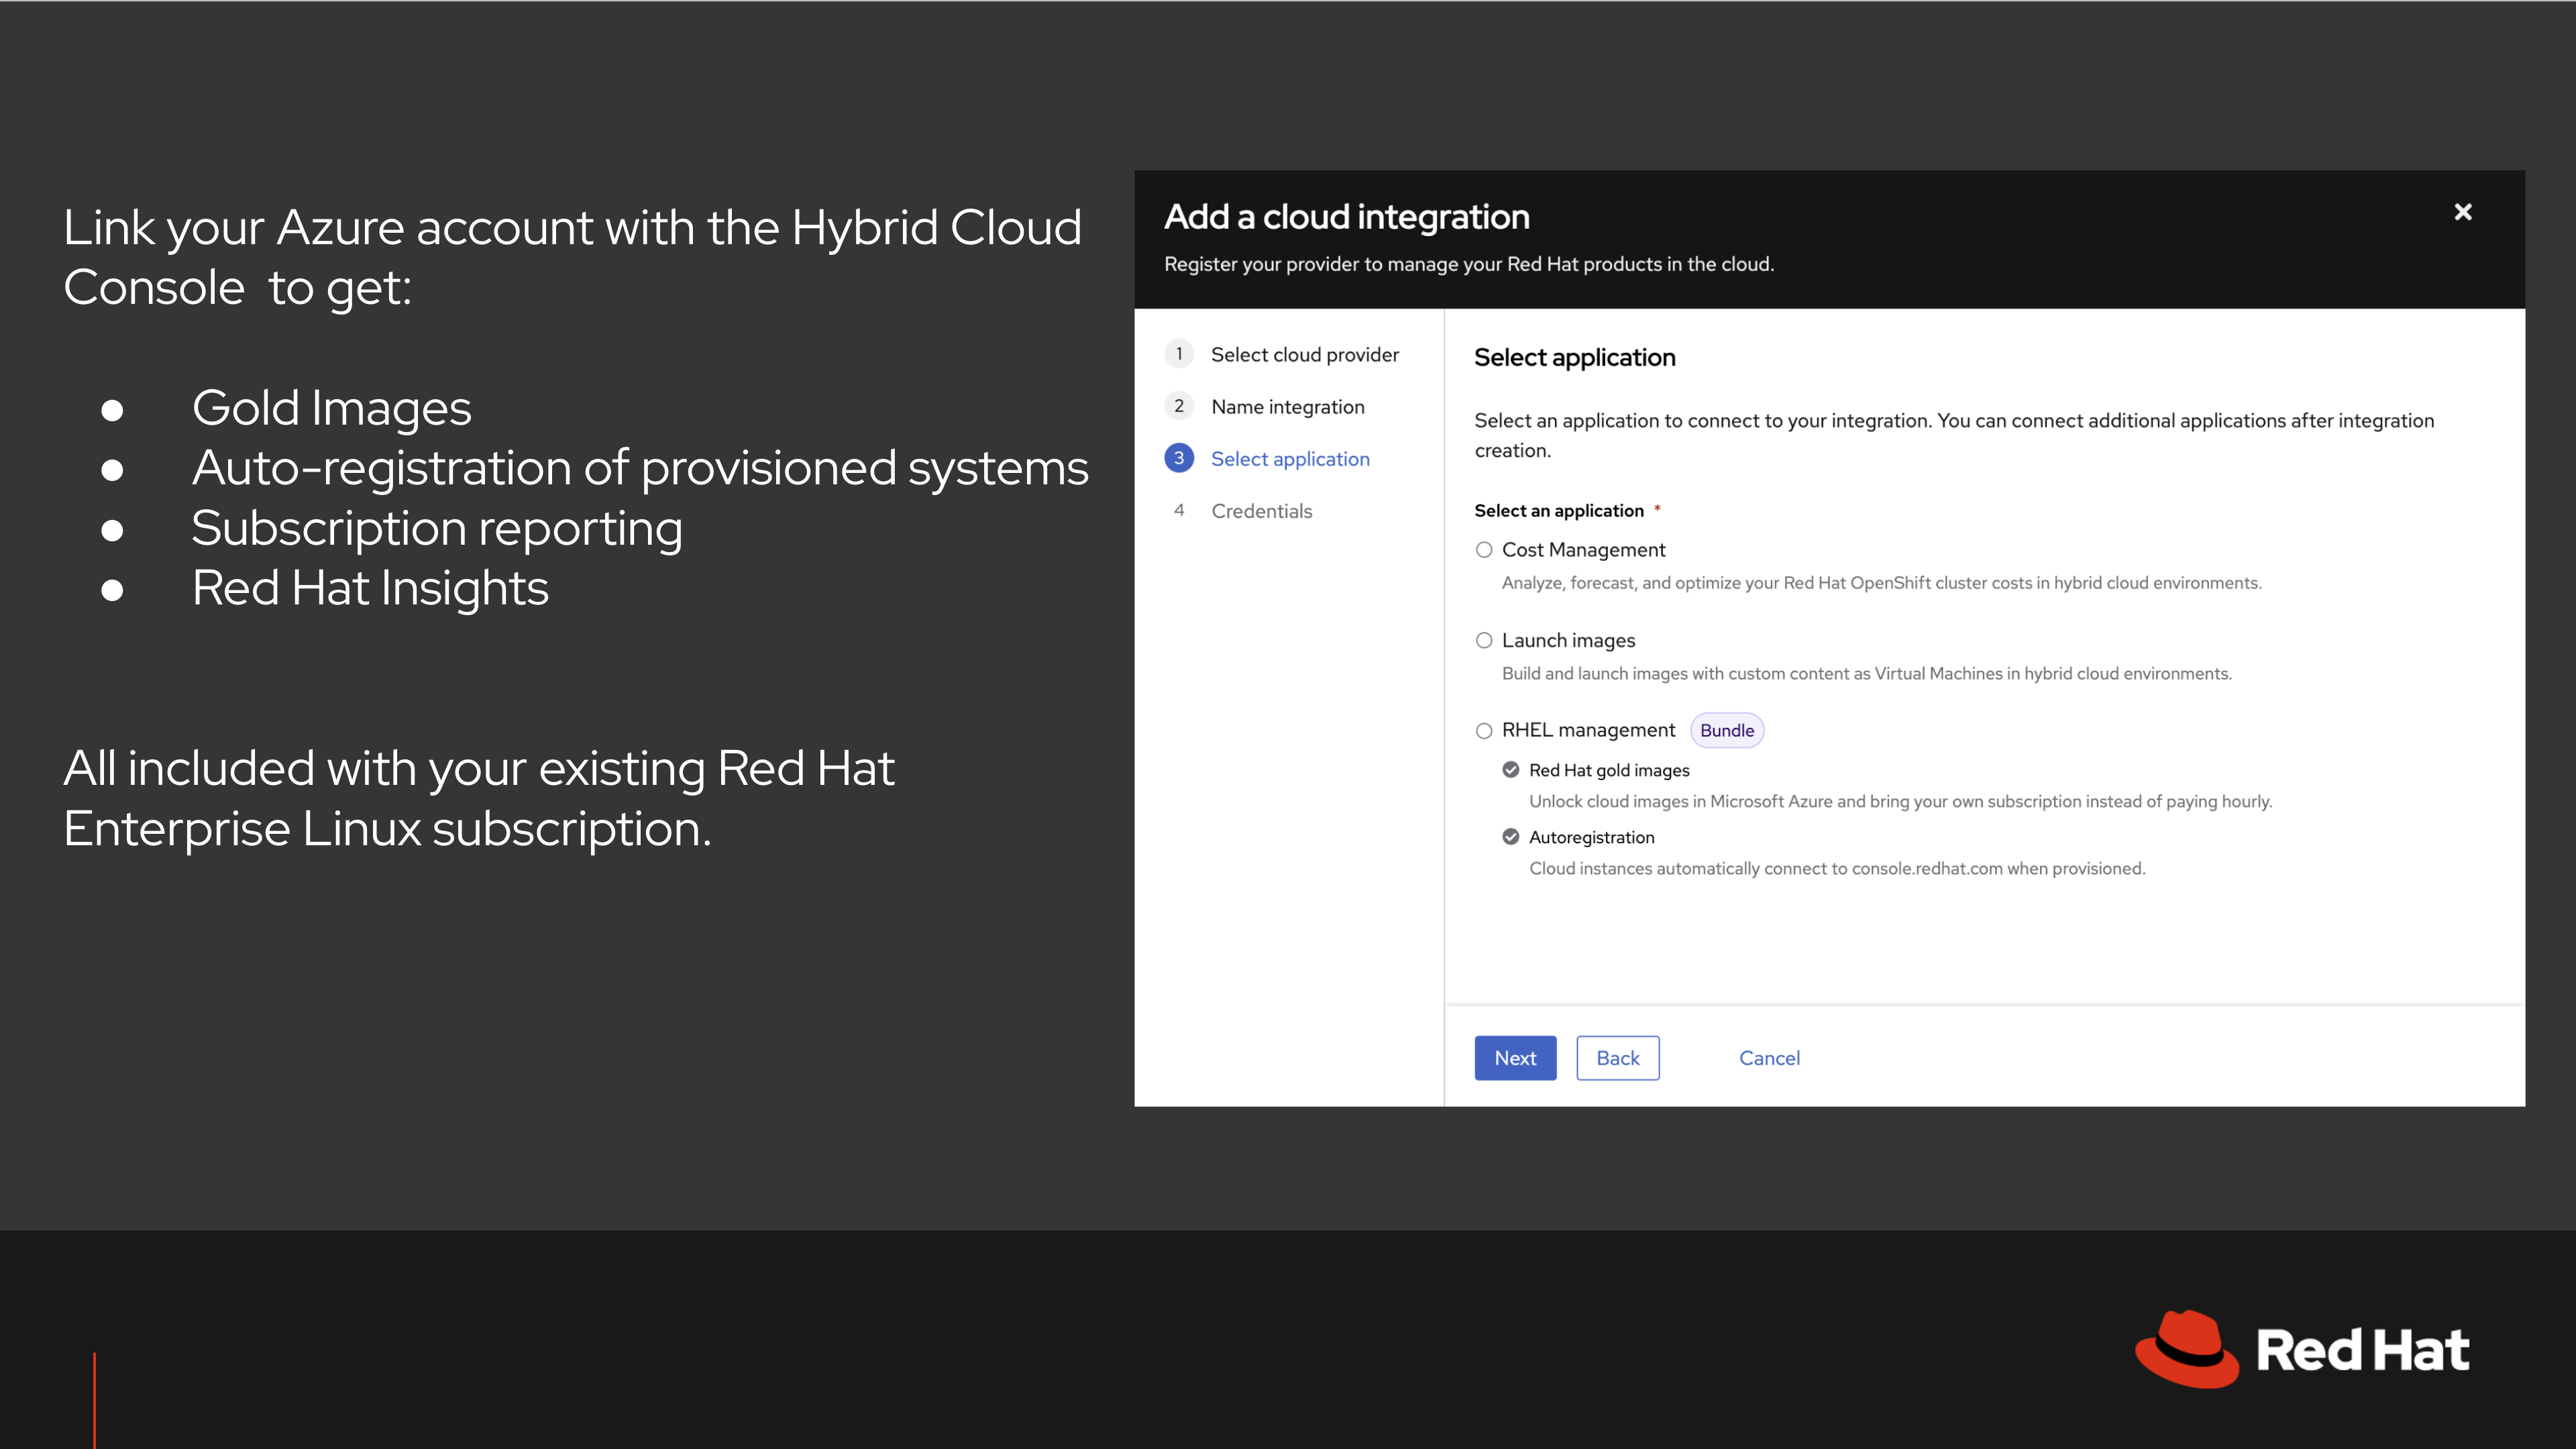Click the Gold Images bullet text
The image size is (2576, 1449).
point(331,408)
